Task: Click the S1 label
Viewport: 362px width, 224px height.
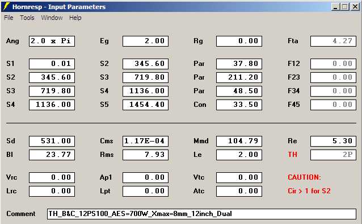Action: pos(10,64)
